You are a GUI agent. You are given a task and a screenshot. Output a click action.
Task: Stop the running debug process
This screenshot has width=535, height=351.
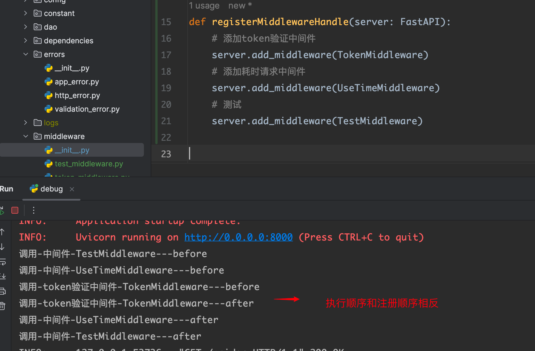point(15,211)
